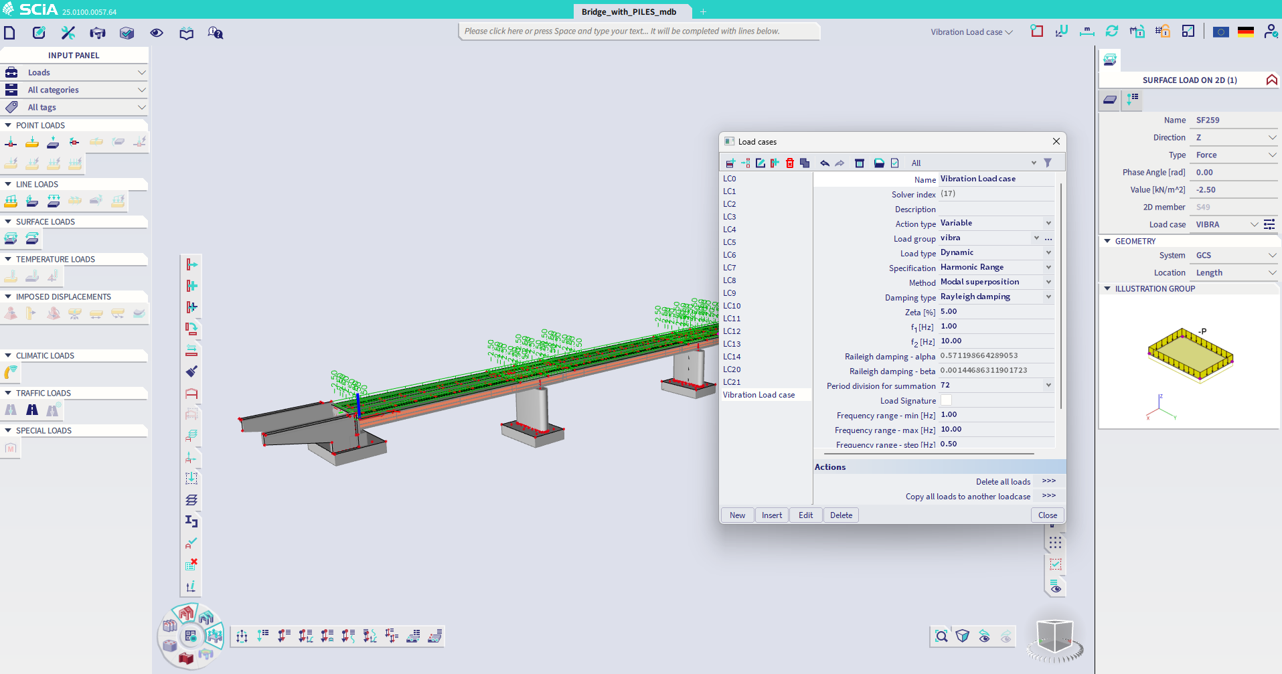Screen dimensions: 1282x674
Task: Toggle the orange grid lock icon
Action: coord(1162,31)
